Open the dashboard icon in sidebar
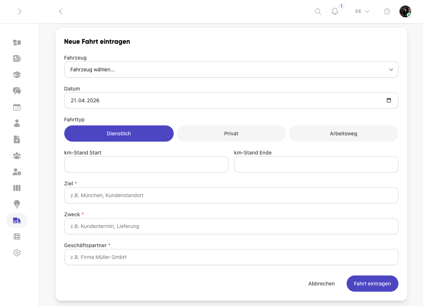Image resolution: width=423 pixels, height=306 pixels. (17, 42)
